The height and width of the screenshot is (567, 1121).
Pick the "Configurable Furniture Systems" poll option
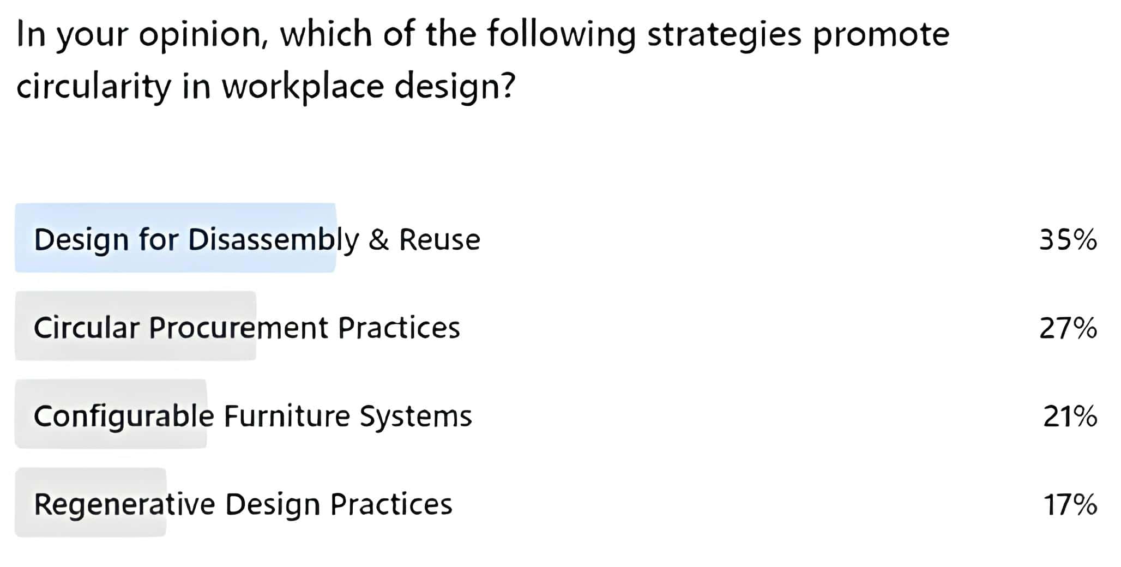(x=252, y=416)
